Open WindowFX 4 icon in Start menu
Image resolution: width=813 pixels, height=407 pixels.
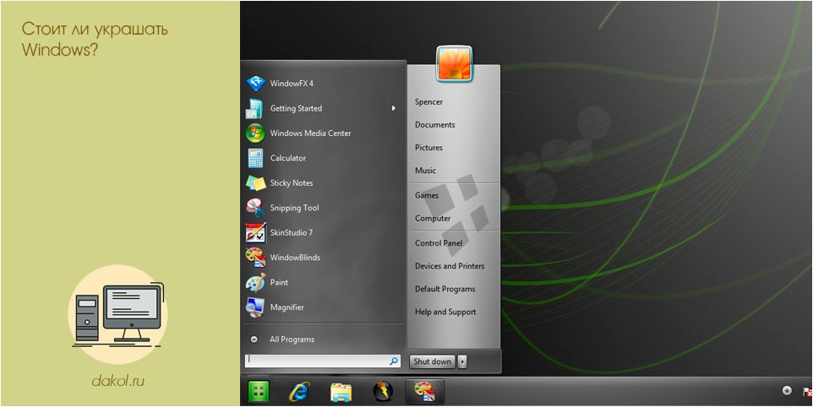click(255, 84)
